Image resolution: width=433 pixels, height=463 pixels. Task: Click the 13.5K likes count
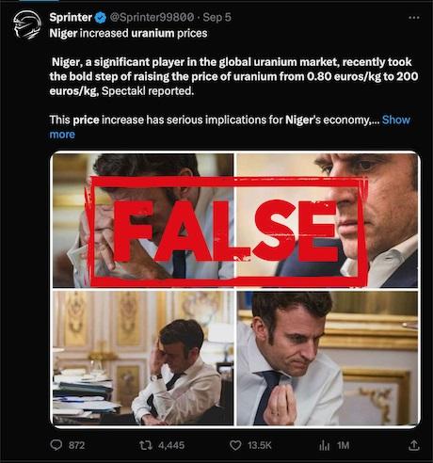pyautogui.click(x=259, y=445)
